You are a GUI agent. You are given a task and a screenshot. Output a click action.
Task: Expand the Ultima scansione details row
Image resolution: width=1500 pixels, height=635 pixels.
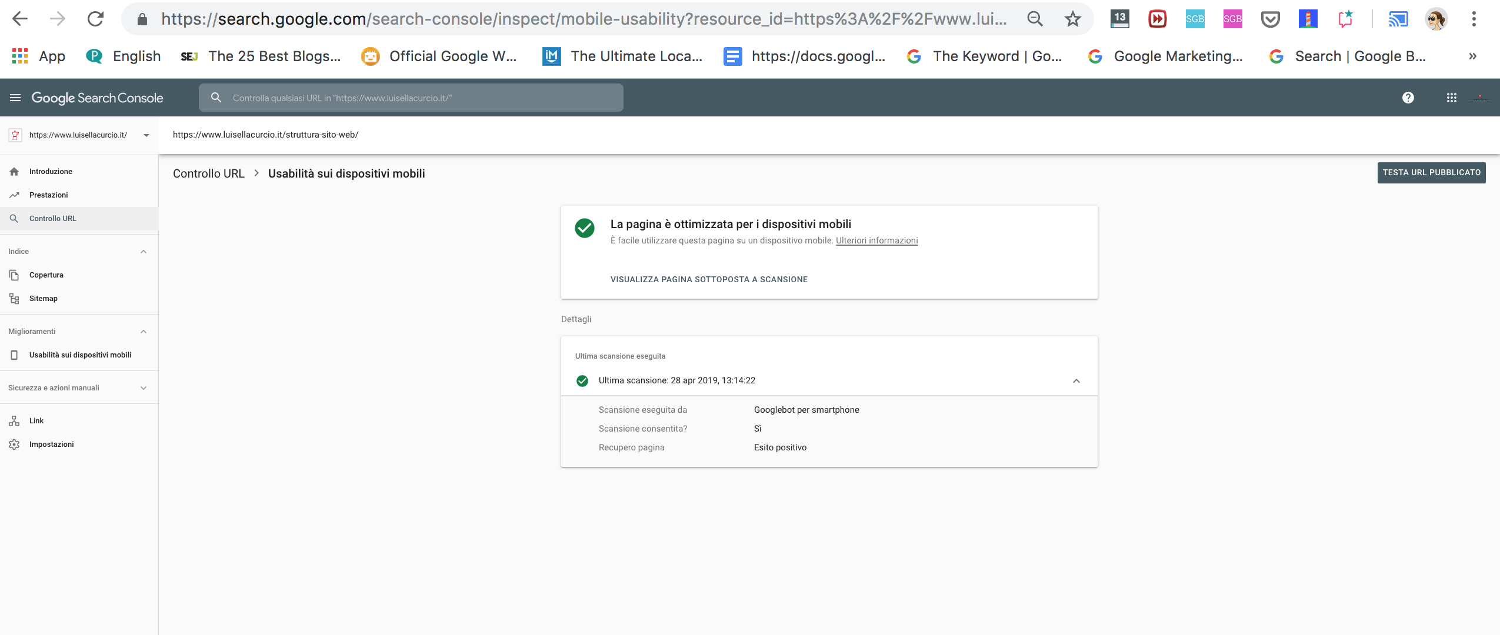[x=1077, y=380]
